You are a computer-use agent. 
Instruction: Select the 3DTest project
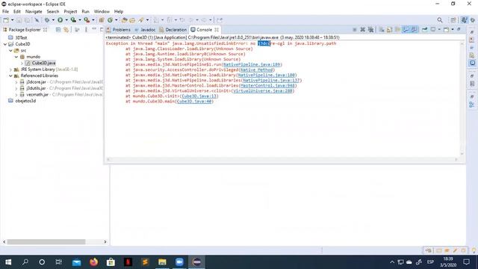21,37
